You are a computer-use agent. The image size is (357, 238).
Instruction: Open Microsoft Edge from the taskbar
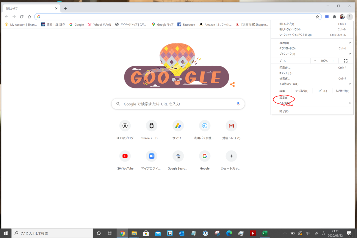(x=229, y=233)
